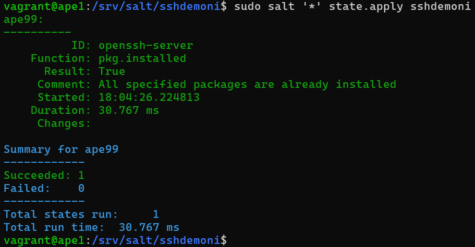Click the start time '18:04:26.224813'
The height and width of the screenshot is (247, 475).
[149, 97]
